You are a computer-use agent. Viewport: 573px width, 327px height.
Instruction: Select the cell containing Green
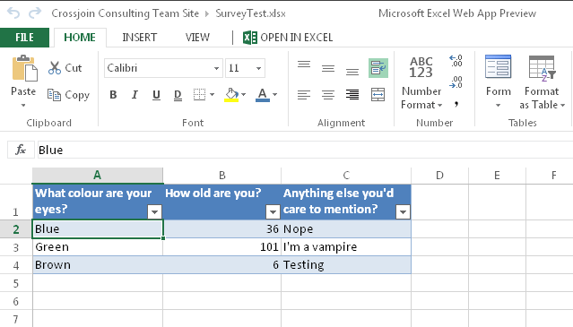tap(98, 247)
